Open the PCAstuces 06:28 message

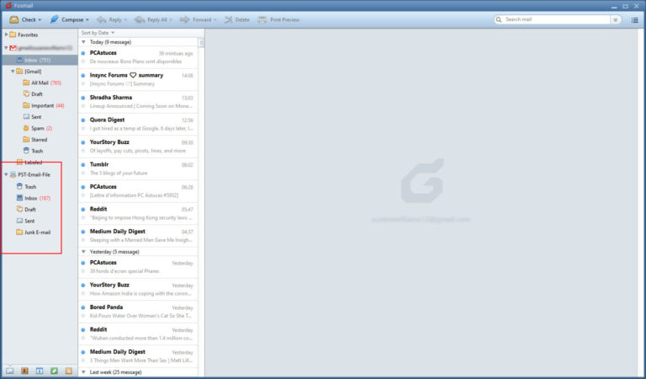pyautogui.click(x=138, y=191)
